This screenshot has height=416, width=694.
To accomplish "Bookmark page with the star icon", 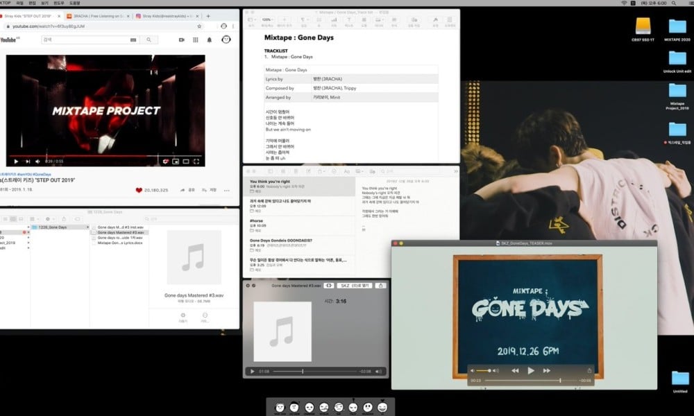I will coord(199,26).
